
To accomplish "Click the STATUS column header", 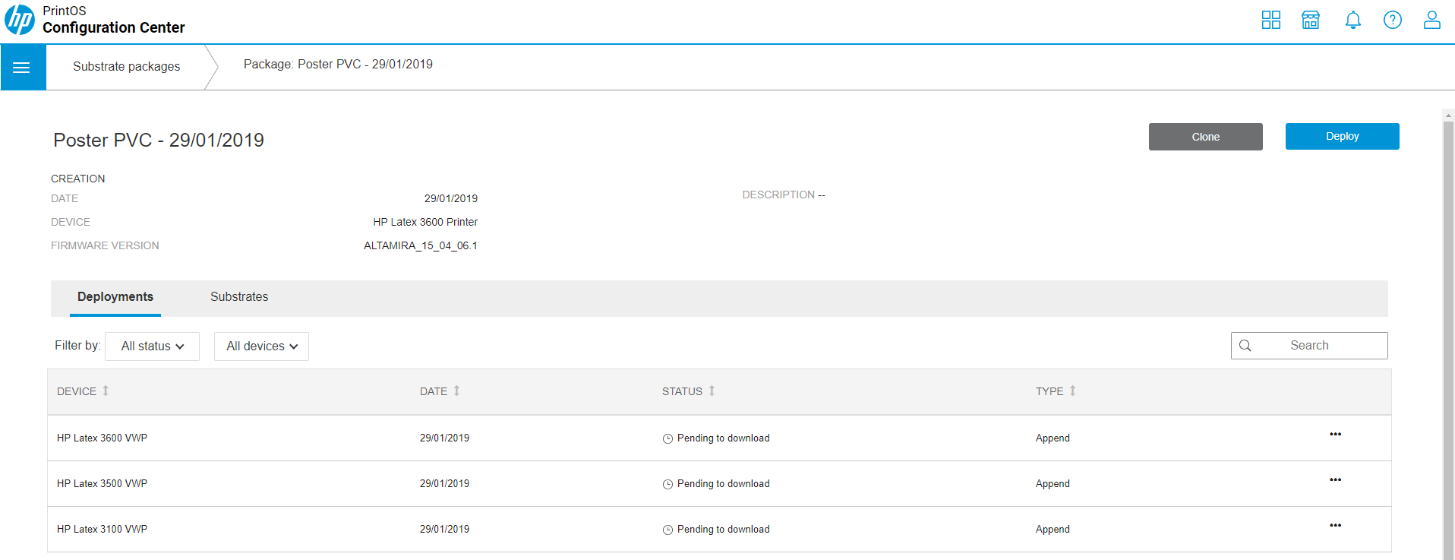I will coord(682,391).
